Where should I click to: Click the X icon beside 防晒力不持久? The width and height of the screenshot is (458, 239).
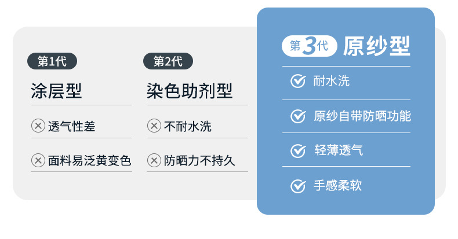tap(154, 160)
